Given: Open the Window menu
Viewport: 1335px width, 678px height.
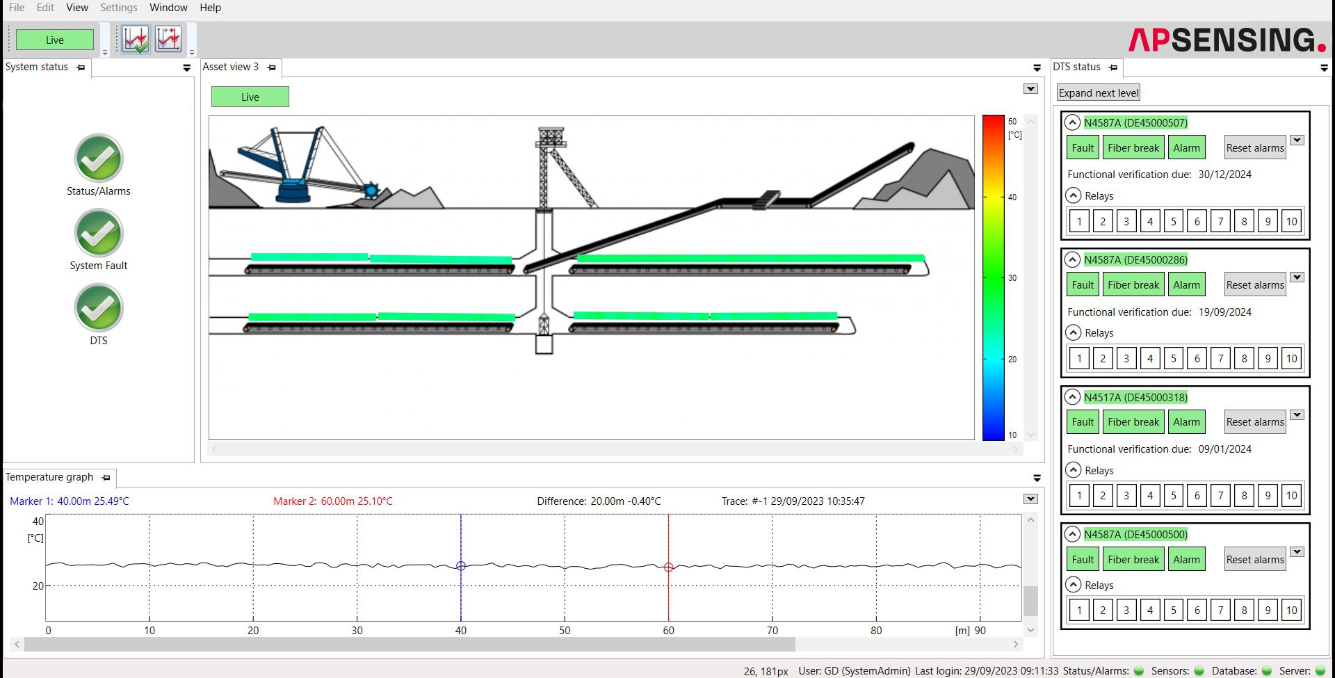Looking at the screenshot, I should click(168, 8).
